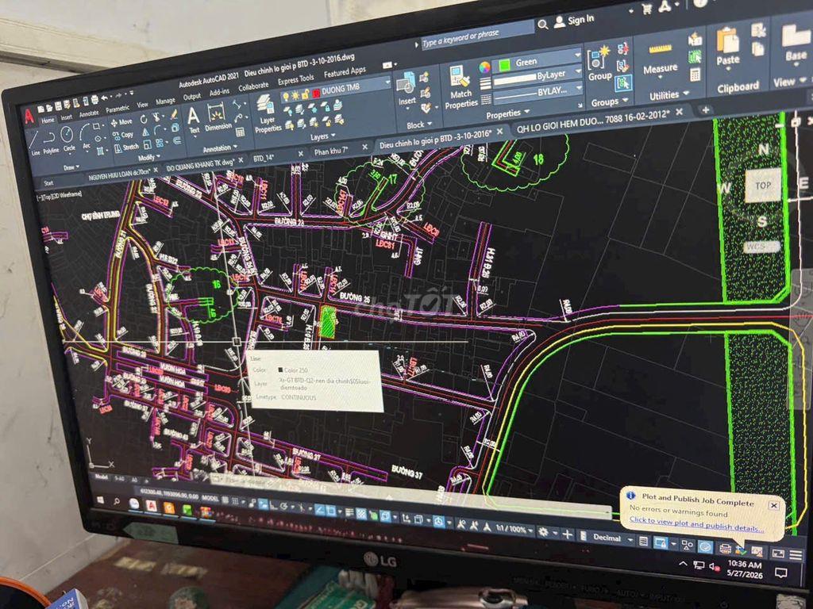Open the Layer Properties panel
The width and height of the screenshot is (813, 609).
[267, 113]
